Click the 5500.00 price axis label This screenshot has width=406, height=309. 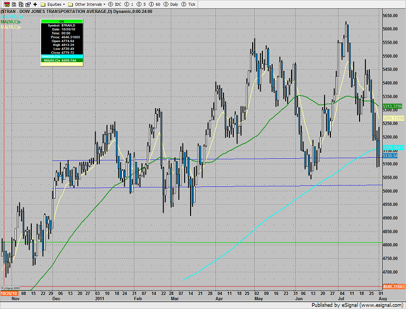pos(390,56)
